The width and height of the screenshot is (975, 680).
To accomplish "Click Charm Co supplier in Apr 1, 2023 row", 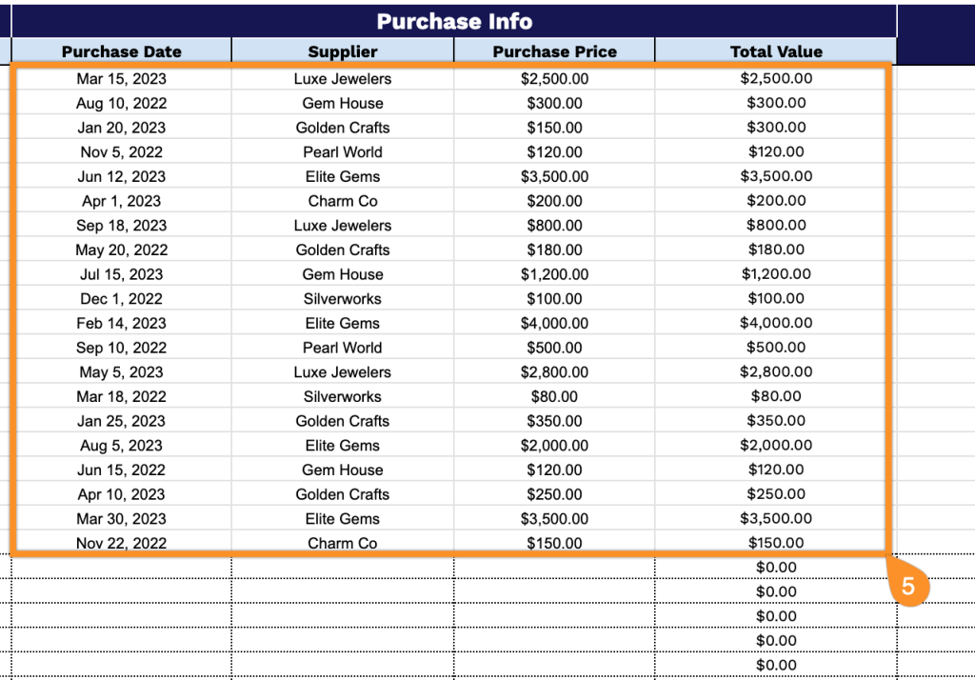I will (x=343, y=201).
